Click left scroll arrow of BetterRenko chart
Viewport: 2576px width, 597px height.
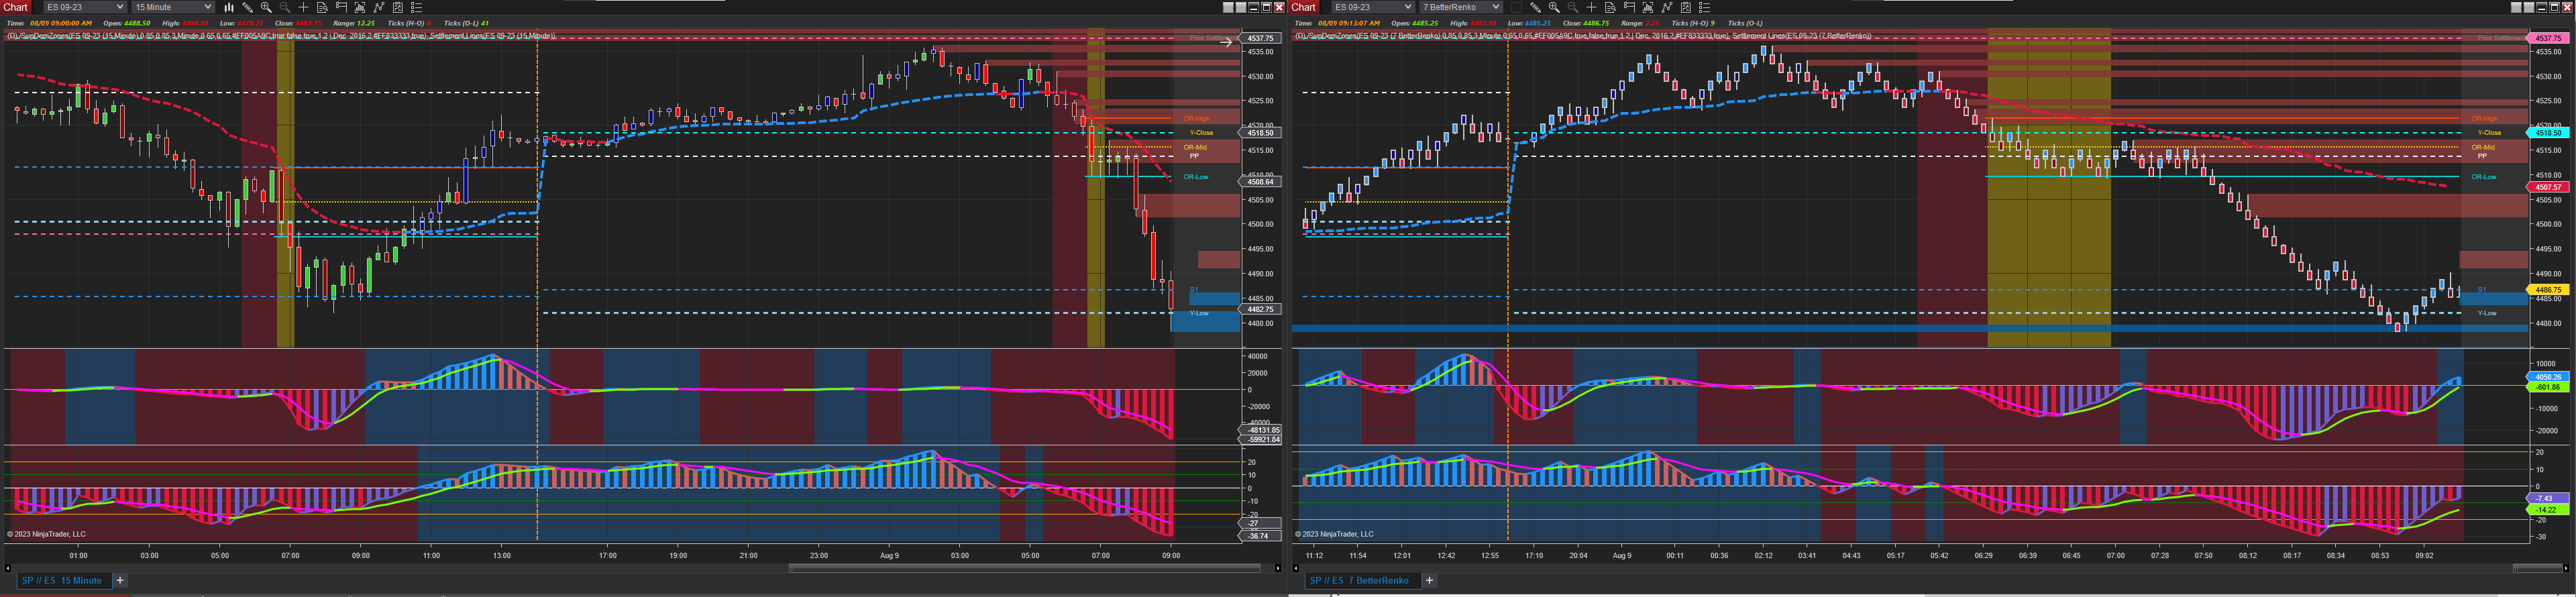tap(1296, 568)
